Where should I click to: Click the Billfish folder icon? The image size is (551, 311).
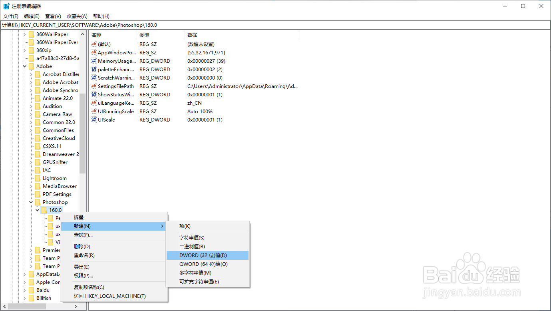(32, 298)
